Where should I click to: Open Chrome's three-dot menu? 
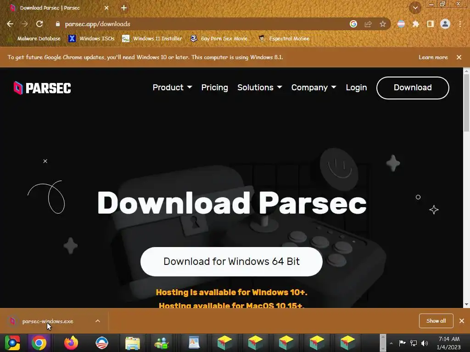pos(460,24)
